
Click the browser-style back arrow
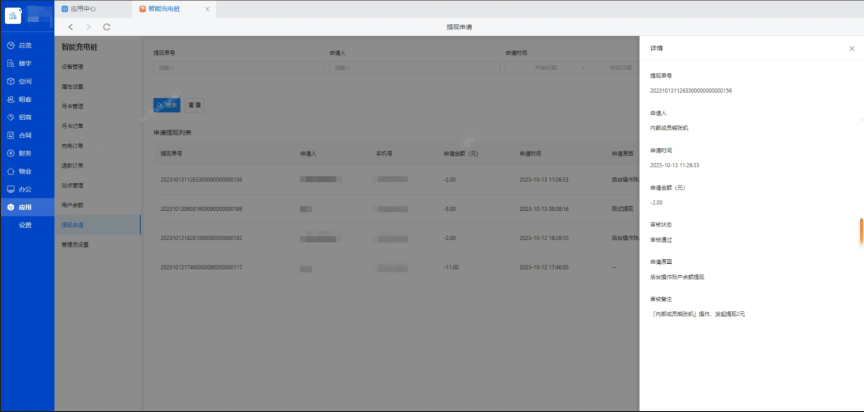[70, 27]
